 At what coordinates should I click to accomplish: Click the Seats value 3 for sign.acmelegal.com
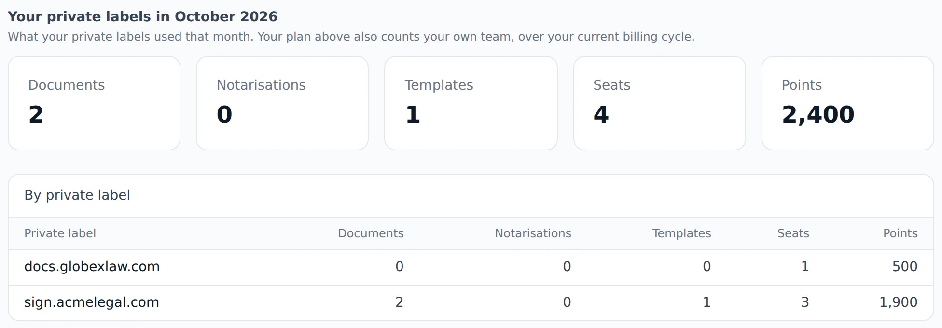[x=805, y=302]
